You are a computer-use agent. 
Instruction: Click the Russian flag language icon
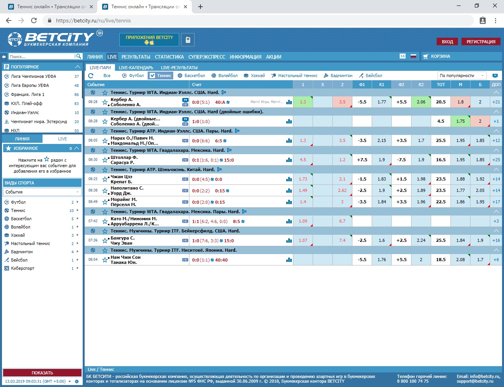(413, 56)
